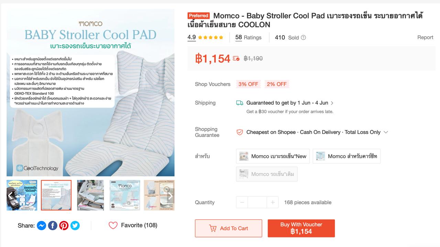This screenshot has width=440, height=247.
Task: Select the Momco รถเข็น*เดิม variant
Action: click(267, 174)
